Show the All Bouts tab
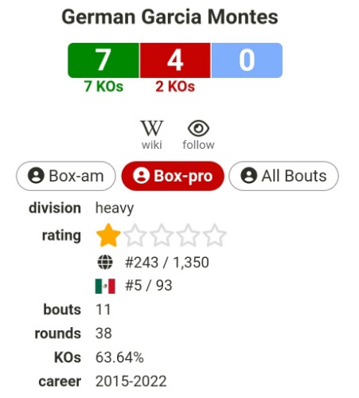Screen dimensions: 359x398 point(283,176)
